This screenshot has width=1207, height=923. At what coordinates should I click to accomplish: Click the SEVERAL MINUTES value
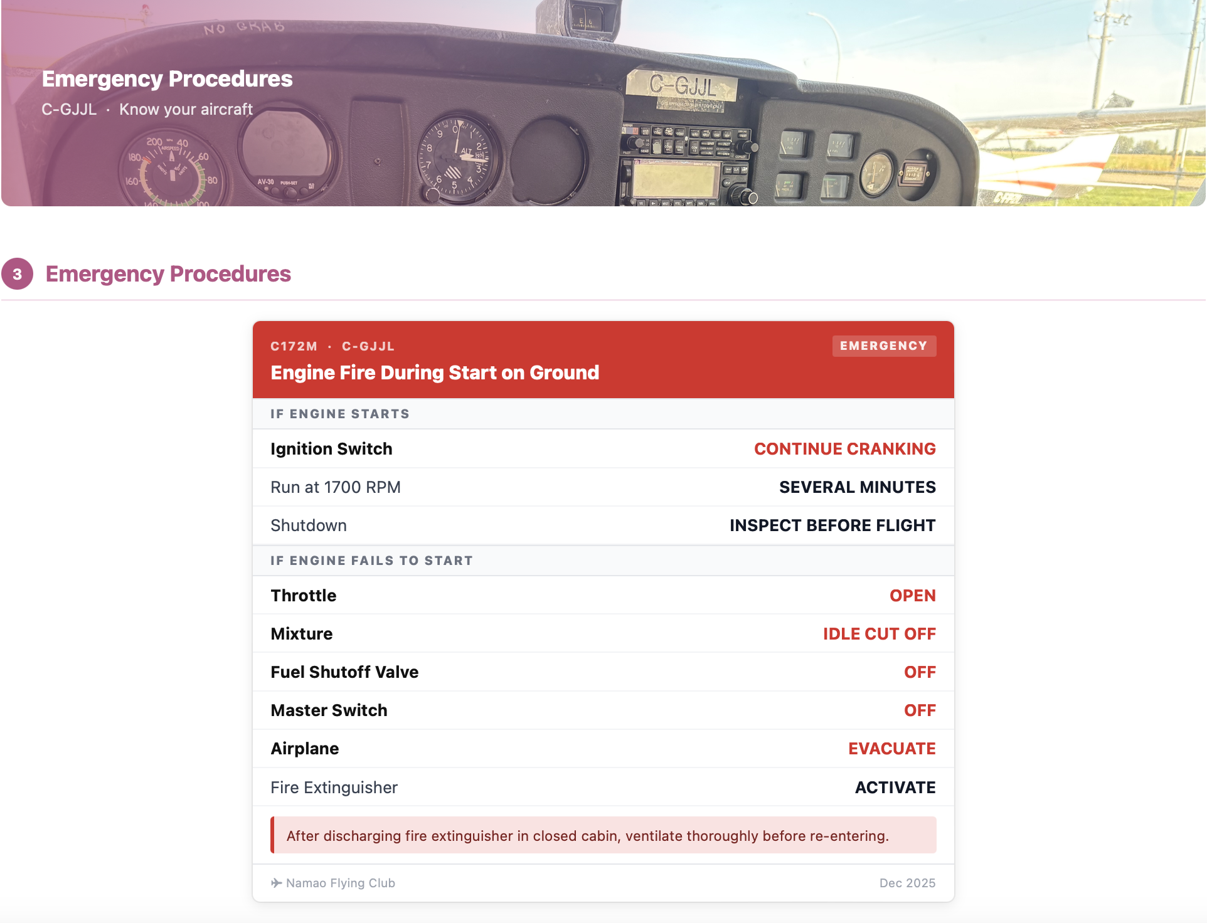point(857,487)
